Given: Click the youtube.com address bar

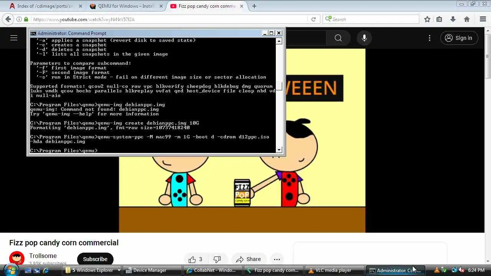Looking at the screenshot, I should pos(169,19).
